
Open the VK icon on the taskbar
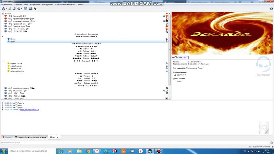tap(132, 151)
